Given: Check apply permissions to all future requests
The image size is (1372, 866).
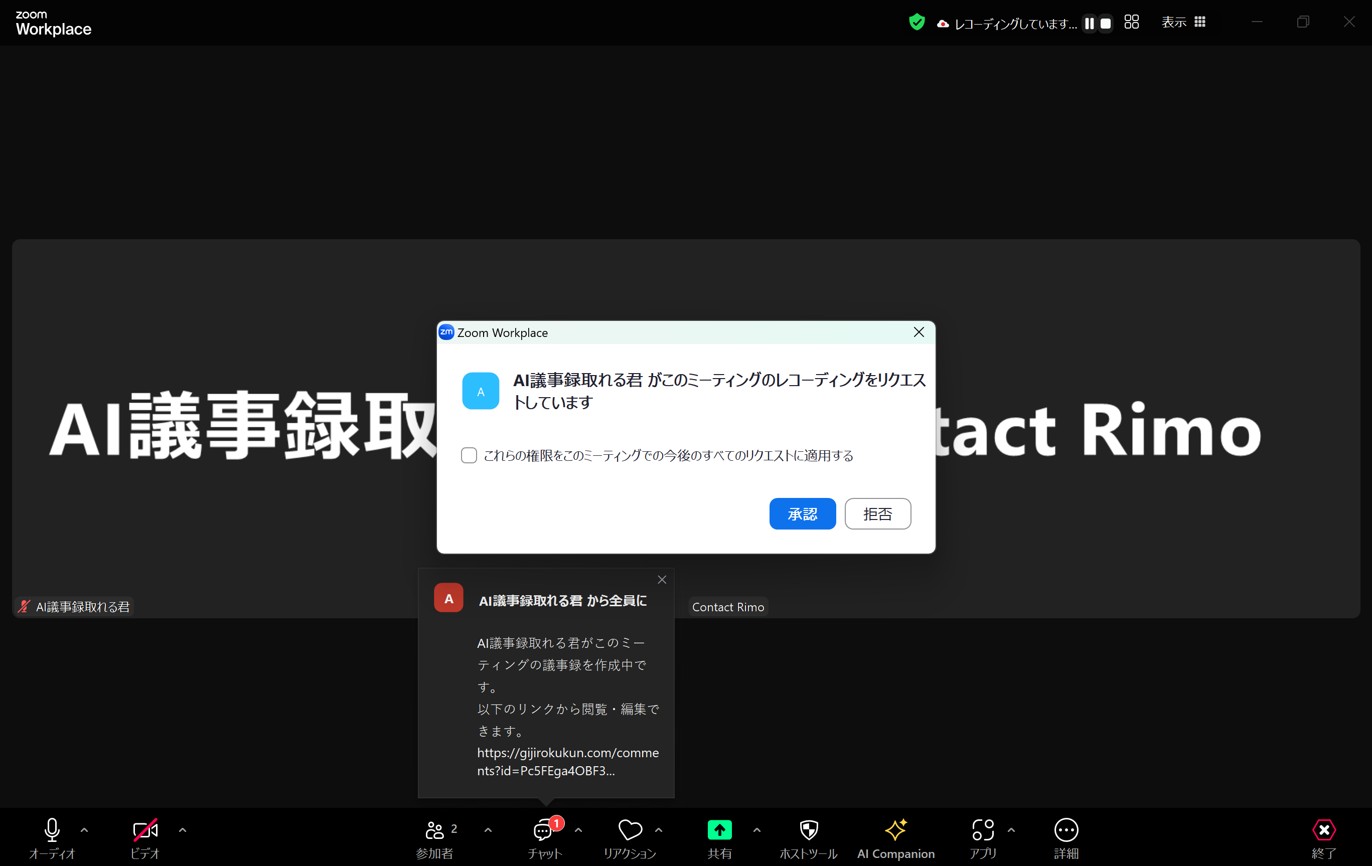Looking at the screenshot, I should click(469, 455).
